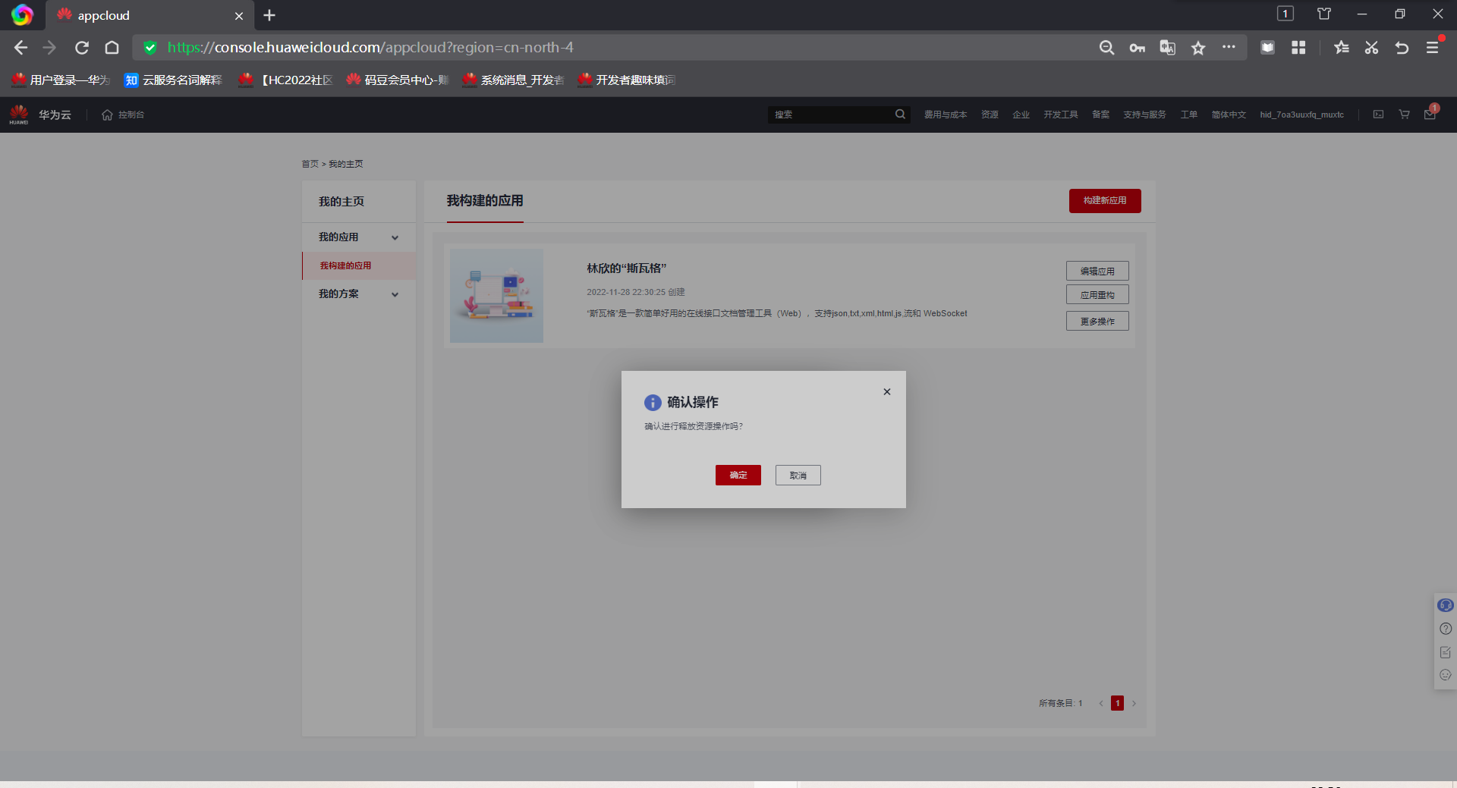Open 简体中文 language dropdown
Screen dimensions: 1457x788
1229,115
